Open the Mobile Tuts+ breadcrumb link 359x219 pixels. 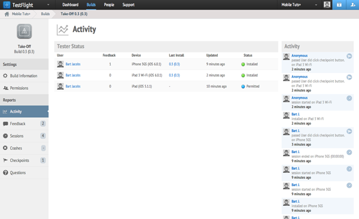21,14
